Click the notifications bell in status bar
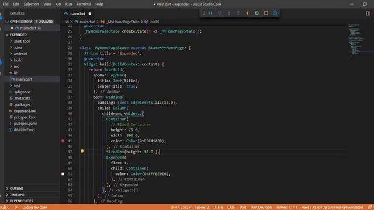Viewport: 374px width, 210px height. [370, 208]
